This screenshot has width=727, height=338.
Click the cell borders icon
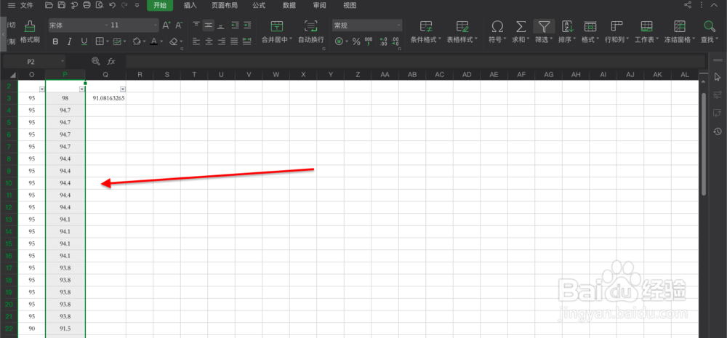coord(99,41)
